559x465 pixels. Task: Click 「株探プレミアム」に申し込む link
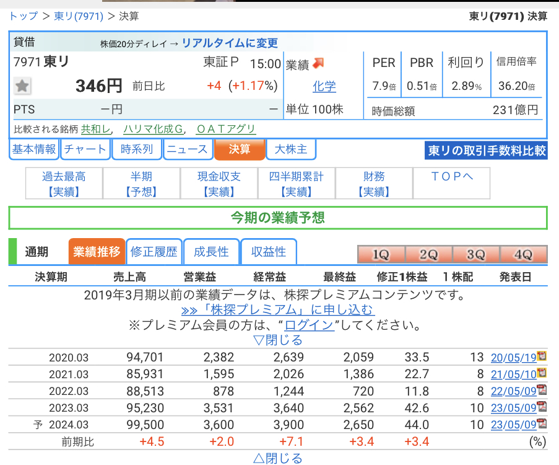point(278,309)
